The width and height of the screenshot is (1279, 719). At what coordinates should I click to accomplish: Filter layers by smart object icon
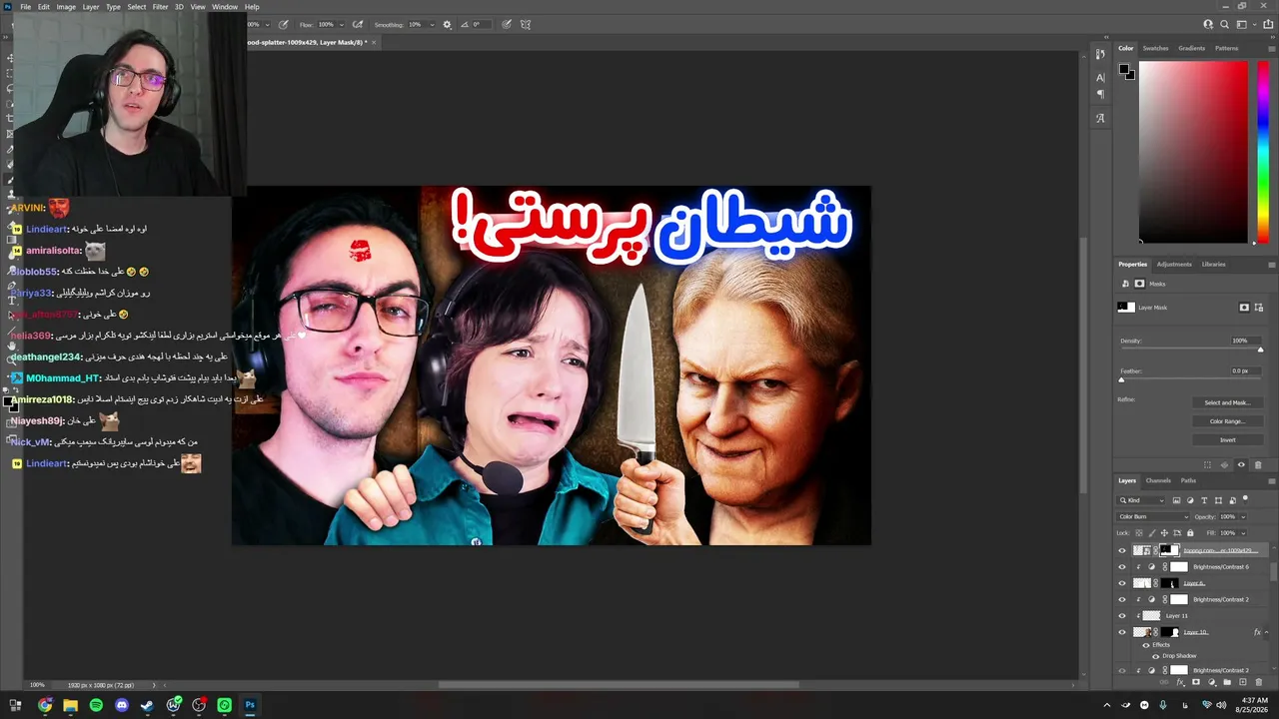tap(1232, 500)
